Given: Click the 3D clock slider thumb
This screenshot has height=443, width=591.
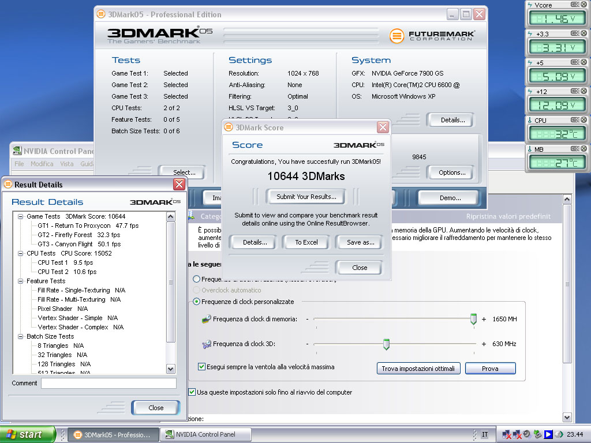Looking at the screenshot, I should (x=386, y=344).
